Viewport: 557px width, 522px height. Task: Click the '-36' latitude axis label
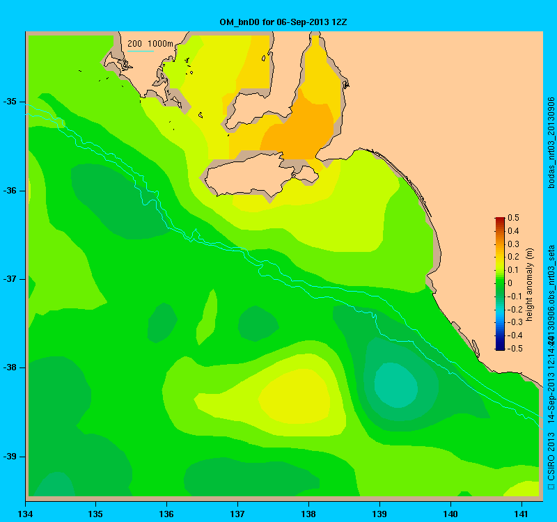point(10,191)
